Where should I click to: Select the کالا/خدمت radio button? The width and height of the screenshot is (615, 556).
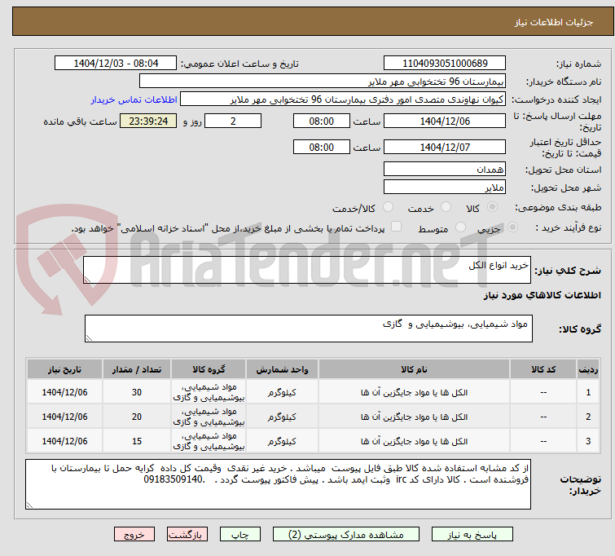point(388,207)
